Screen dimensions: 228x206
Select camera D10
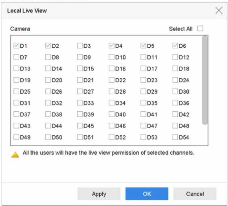click(111, 57)
